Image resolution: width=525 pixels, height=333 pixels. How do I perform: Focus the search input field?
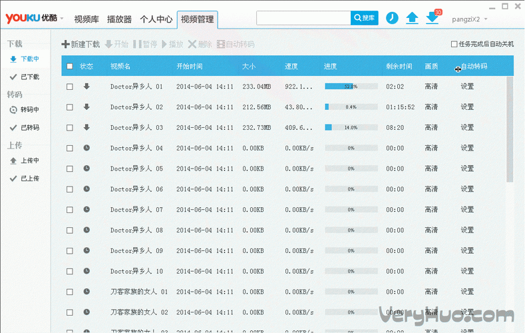(x=303, y=18)
